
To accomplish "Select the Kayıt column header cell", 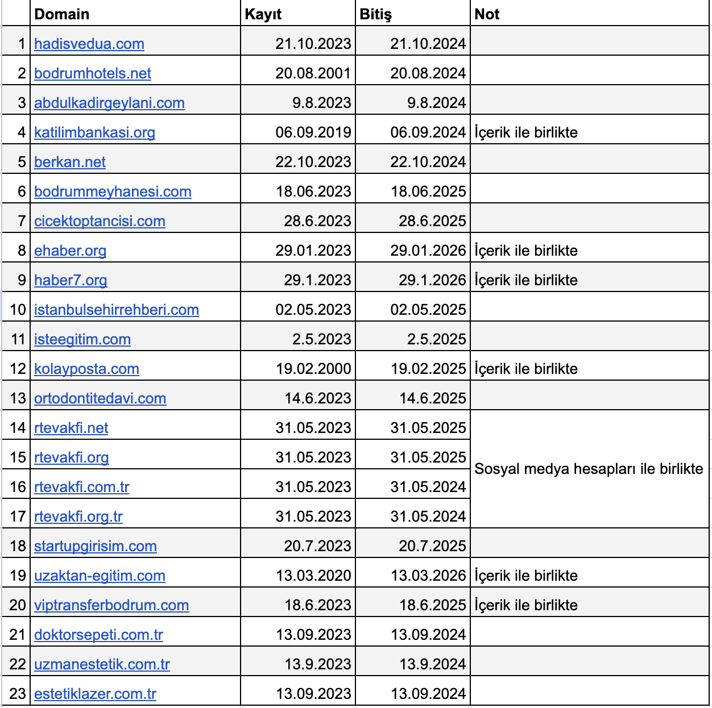I will tap(298, 14).
